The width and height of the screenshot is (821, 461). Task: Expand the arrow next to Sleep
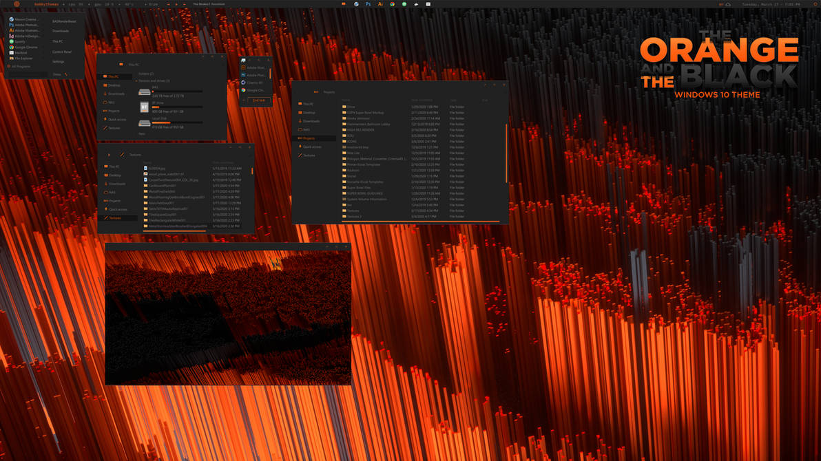(67, 74)
